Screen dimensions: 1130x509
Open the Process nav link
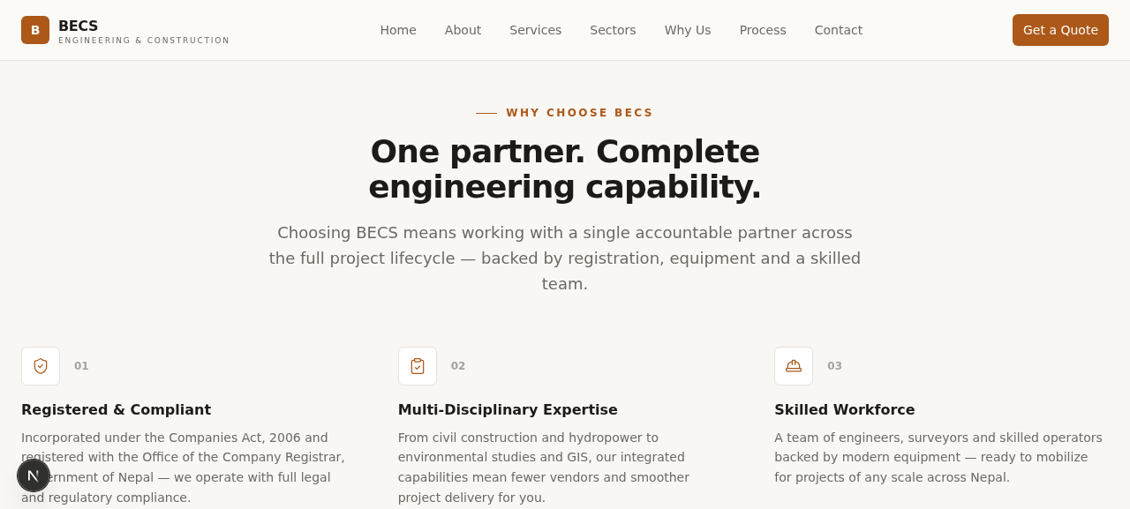[763, 30]
